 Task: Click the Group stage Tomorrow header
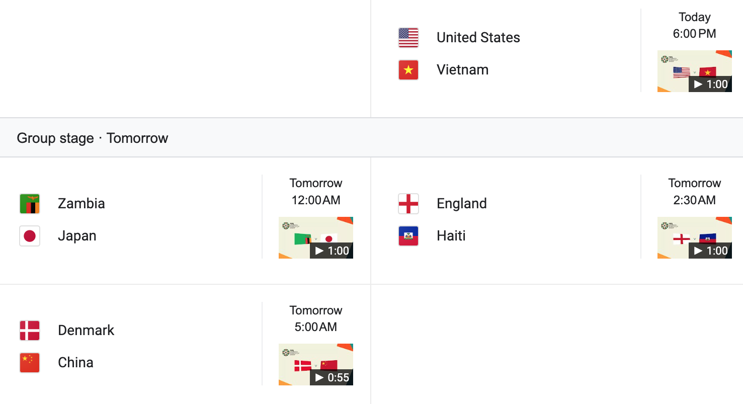click(93, 138)
